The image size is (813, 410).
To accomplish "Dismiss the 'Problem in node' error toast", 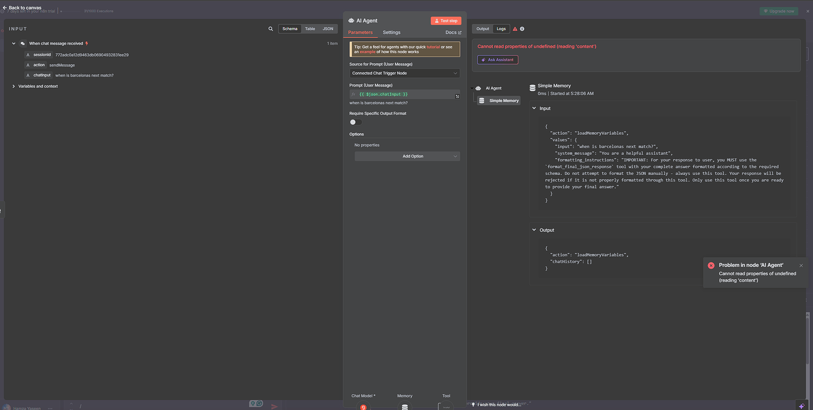I will [x=801, y=266].
